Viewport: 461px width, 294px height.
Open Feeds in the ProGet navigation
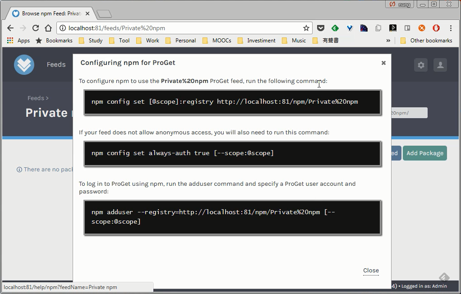click(56, 64)
